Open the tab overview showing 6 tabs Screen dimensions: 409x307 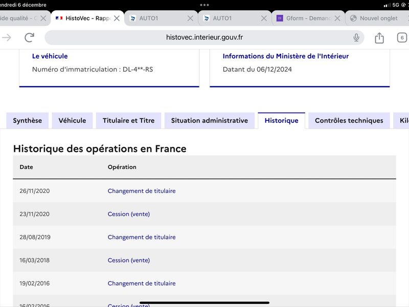tap(402, 37)
